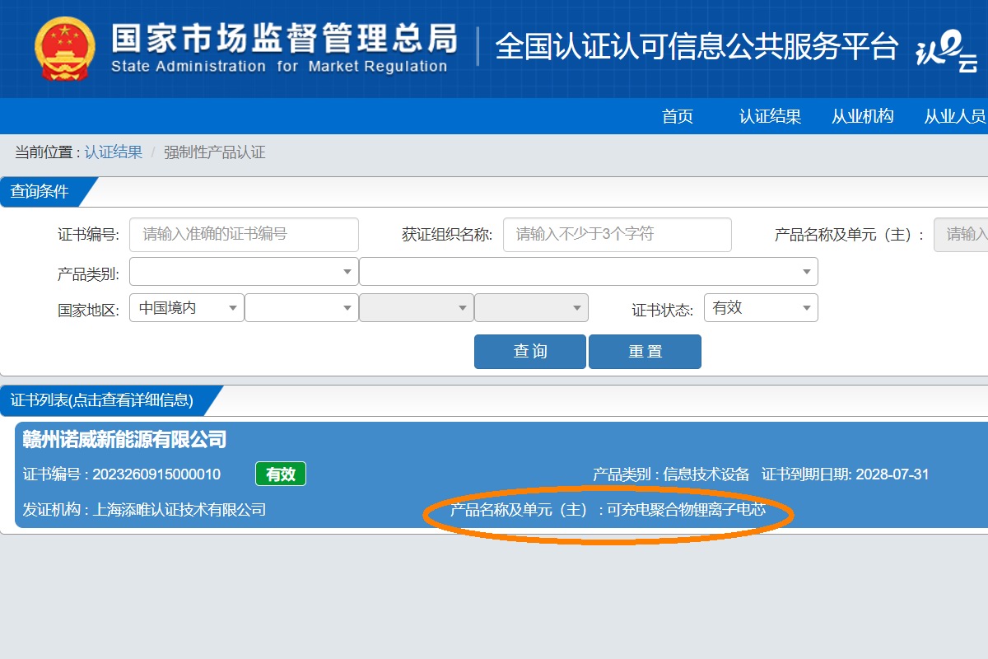The width and height of the screenshot is (988, 659).
Task: Open the 赣州诺威新能源有限公司 certificate entry
Action: click(501, 474)
